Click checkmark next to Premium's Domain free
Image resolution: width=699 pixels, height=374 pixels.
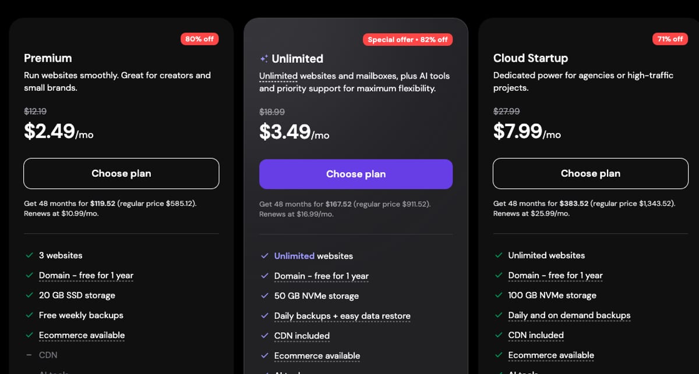pos(29,275)
